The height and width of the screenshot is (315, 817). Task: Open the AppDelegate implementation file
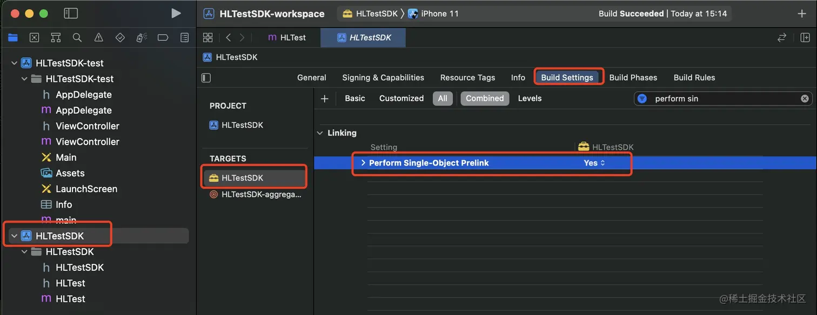(76, 110)
